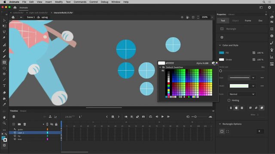Screen dimensions: 275x154
Task: Select the Selection arrow tool
Action: coord(4,20)
